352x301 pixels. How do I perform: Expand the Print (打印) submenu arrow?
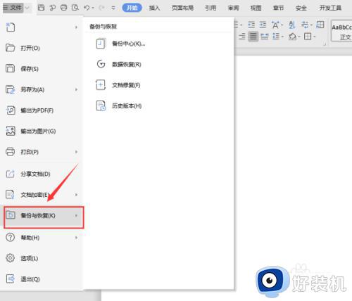[x=76, y=152]
